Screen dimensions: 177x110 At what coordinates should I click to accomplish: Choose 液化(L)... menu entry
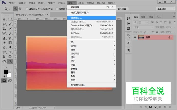pyautogui.click(x=92, y=33)
